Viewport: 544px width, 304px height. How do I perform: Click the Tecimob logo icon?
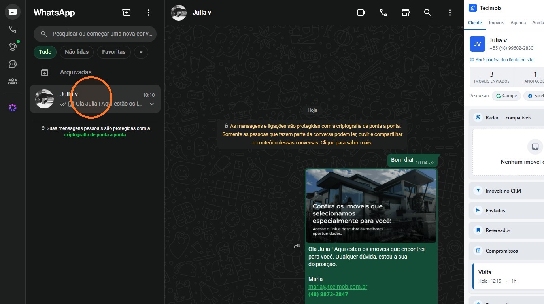[x=473, y=8]
